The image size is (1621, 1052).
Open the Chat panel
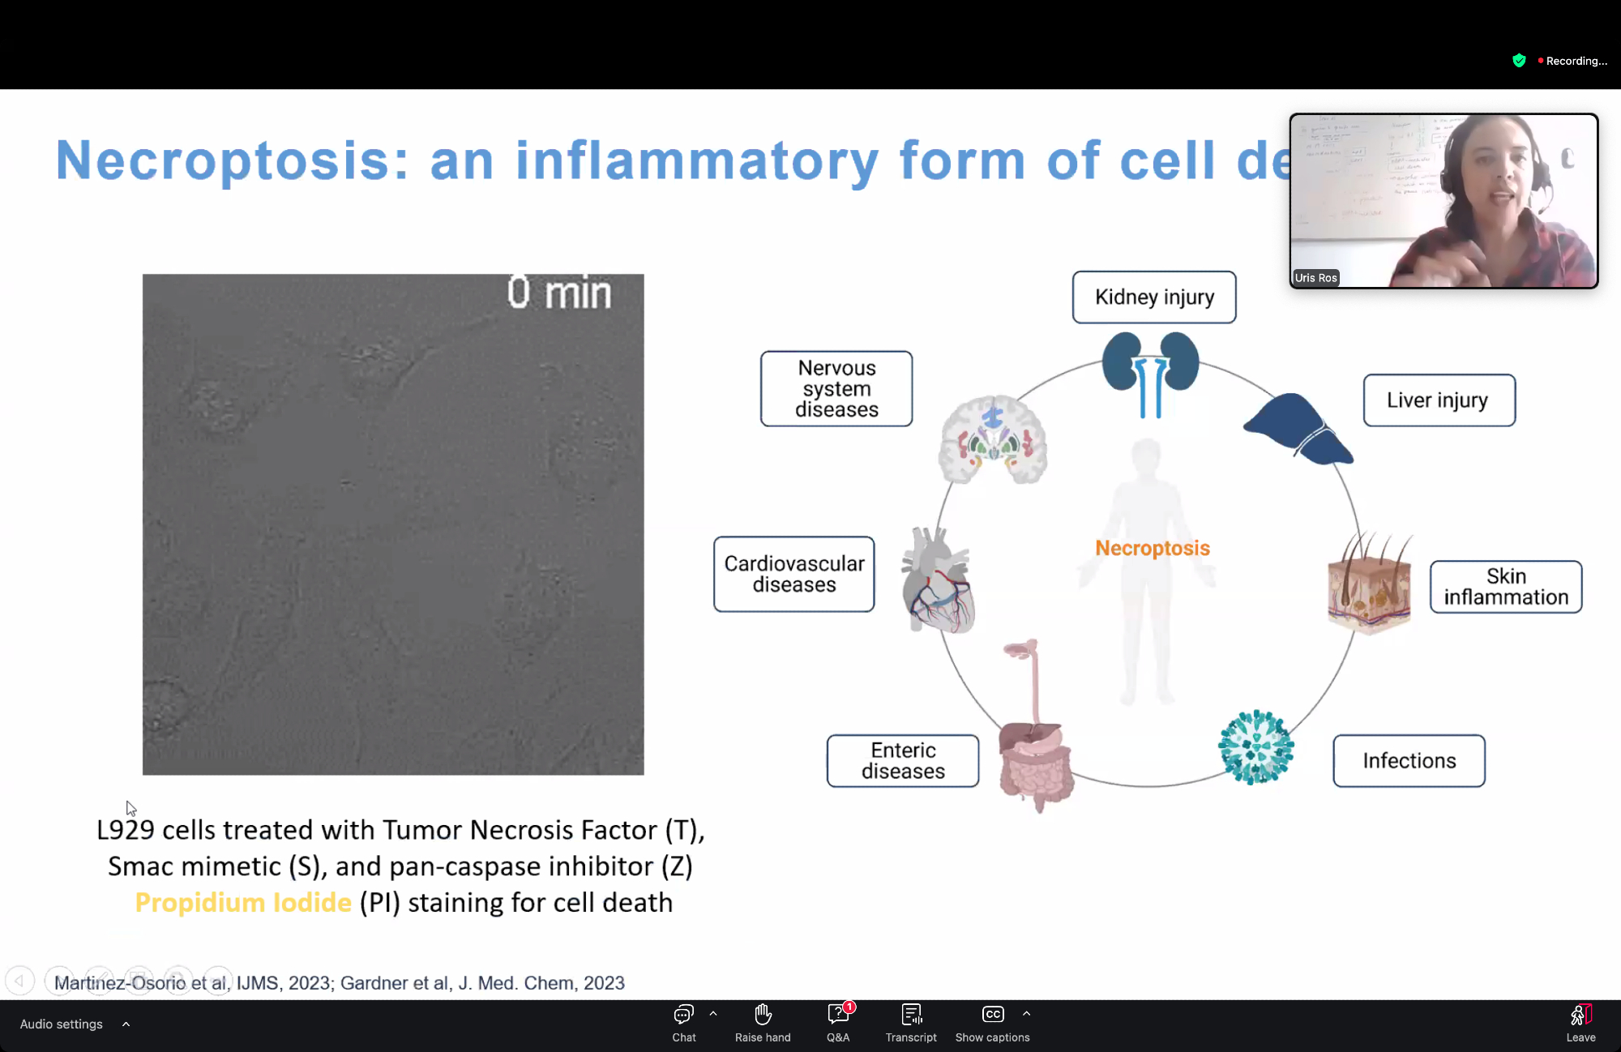(683, 1023)
